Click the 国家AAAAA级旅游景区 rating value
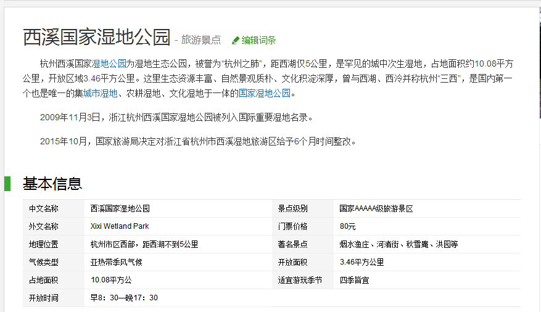The image size is (541, 312). [376, 208]
